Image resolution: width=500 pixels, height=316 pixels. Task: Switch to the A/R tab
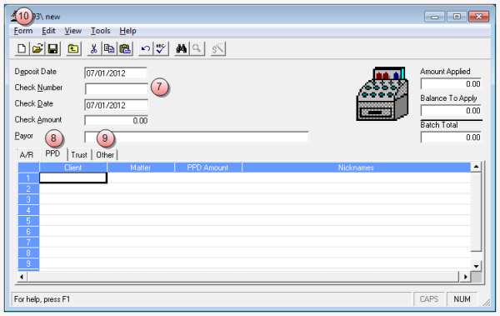[27, 155]
